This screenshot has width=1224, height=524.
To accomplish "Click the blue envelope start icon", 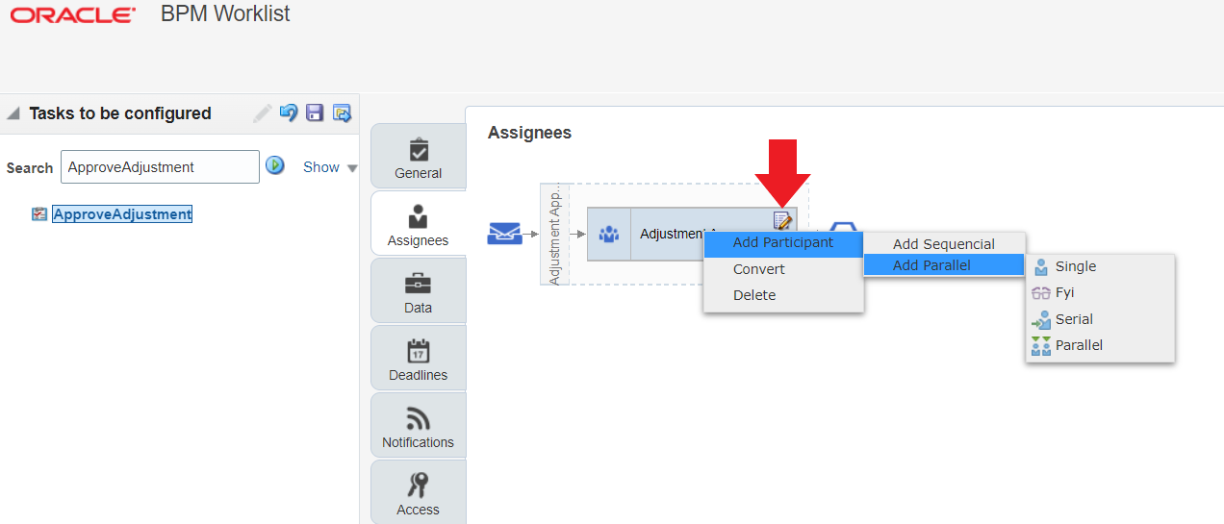I will (504, 234).
